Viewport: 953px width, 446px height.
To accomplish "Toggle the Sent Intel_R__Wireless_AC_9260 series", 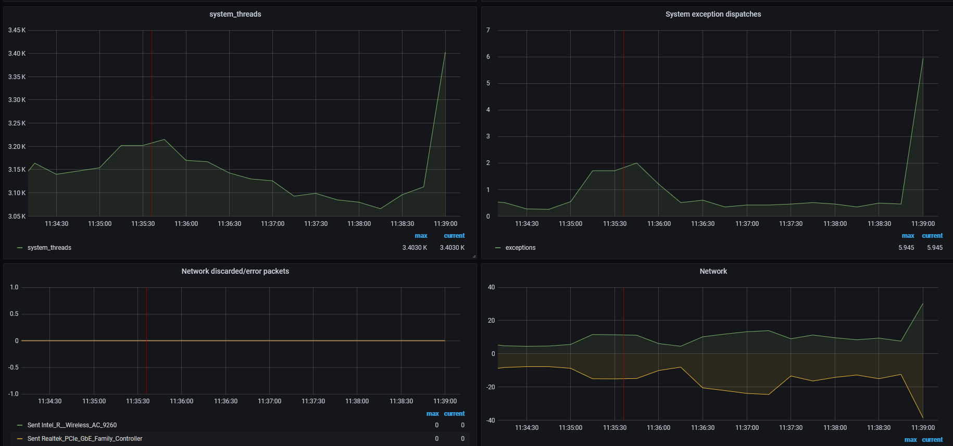I will pyautogui.click(x=72, y=425).
